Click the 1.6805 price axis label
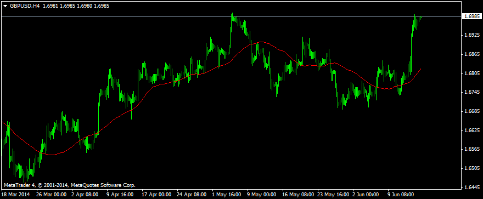483x199 pixels. click(x=471, y=73)
